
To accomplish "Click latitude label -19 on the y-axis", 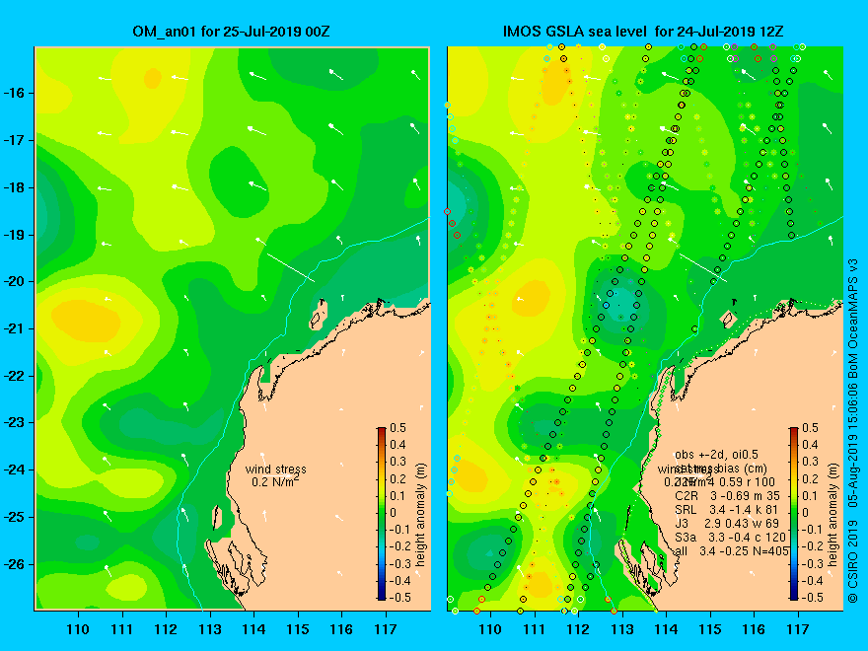I will 15,235.
